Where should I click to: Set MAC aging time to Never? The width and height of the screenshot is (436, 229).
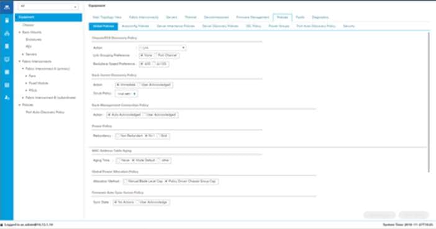pyautogui.click(x=119, y=160)
